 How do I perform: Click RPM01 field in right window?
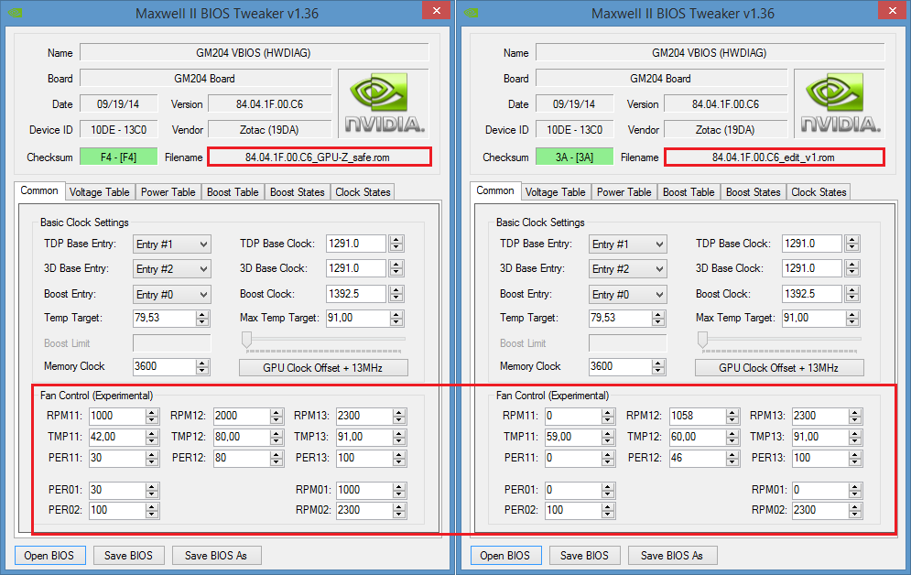point(820,490)
